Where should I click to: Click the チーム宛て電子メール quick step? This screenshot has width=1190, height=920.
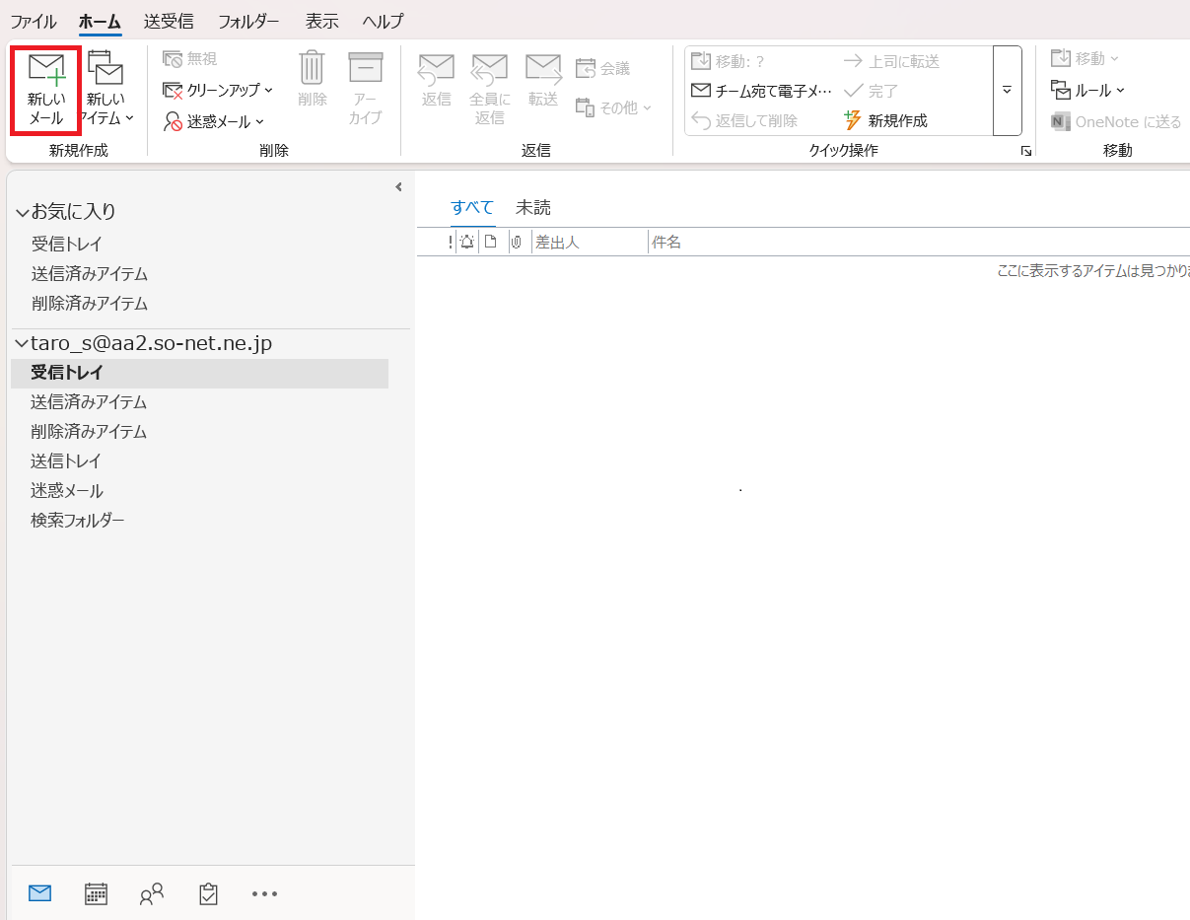point(762,91)
